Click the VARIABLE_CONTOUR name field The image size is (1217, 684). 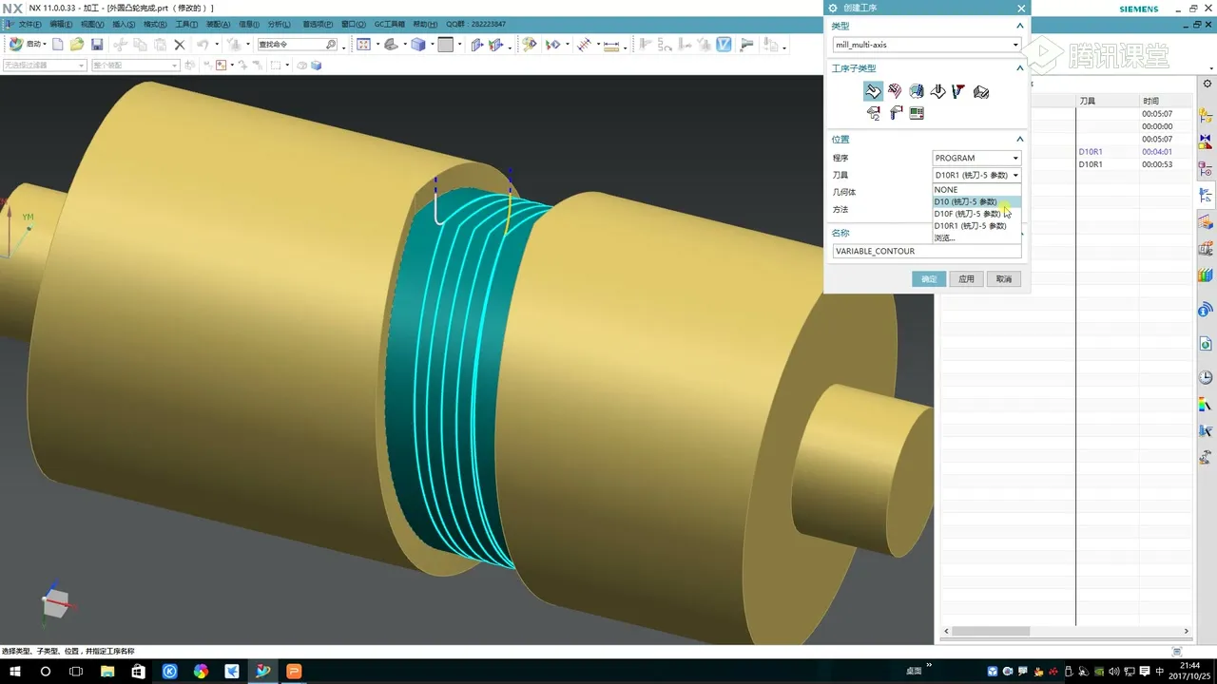pyautogui.click(x=926, y=252)
